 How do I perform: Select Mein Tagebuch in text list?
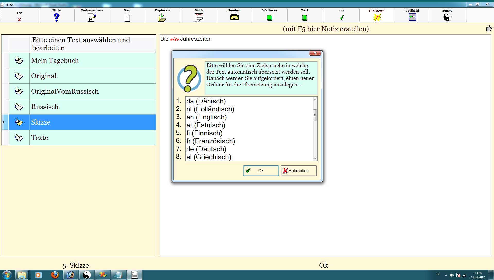click(x=55, y=60)
